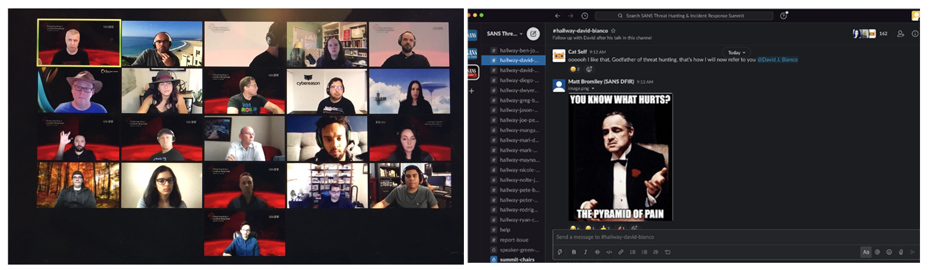Send the message with the arrow icon
935x270 pixels.
click(x=913, y=252)
